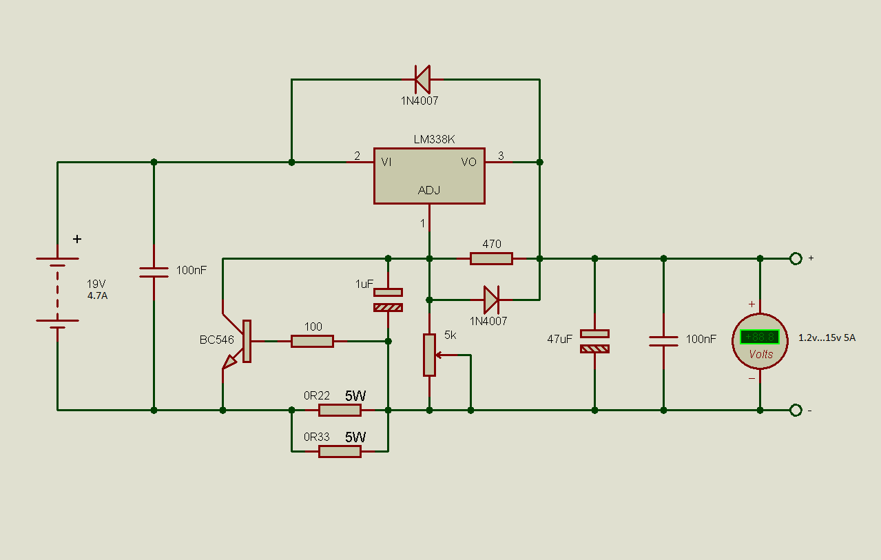Select the 0R33 5W resistor
Screen dimensions: 881x560
tap(340, 451)
